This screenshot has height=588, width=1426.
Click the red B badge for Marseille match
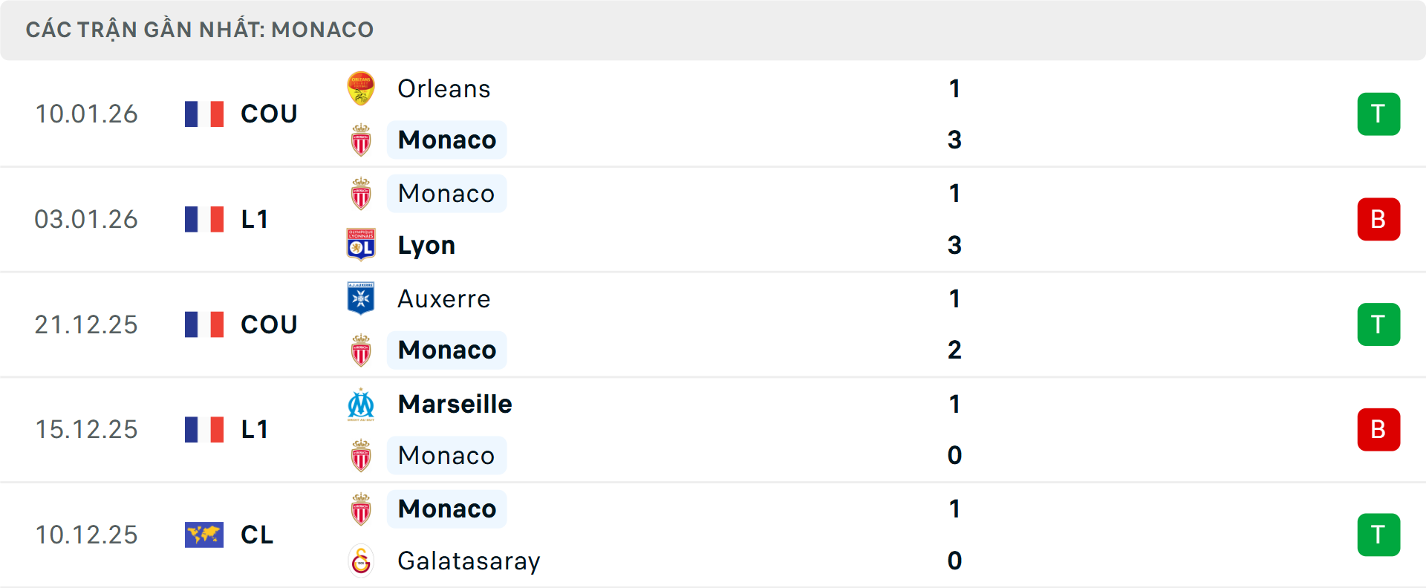tap(1379, 429)
